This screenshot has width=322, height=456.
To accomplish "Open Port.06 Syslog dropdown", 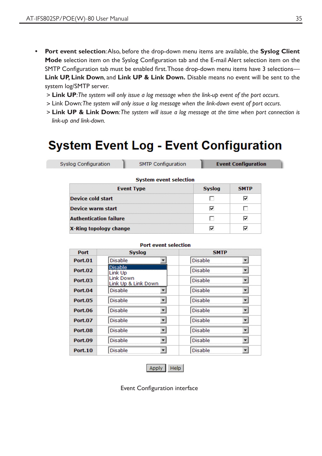I will pyautogui.click(x=137, y=310).
